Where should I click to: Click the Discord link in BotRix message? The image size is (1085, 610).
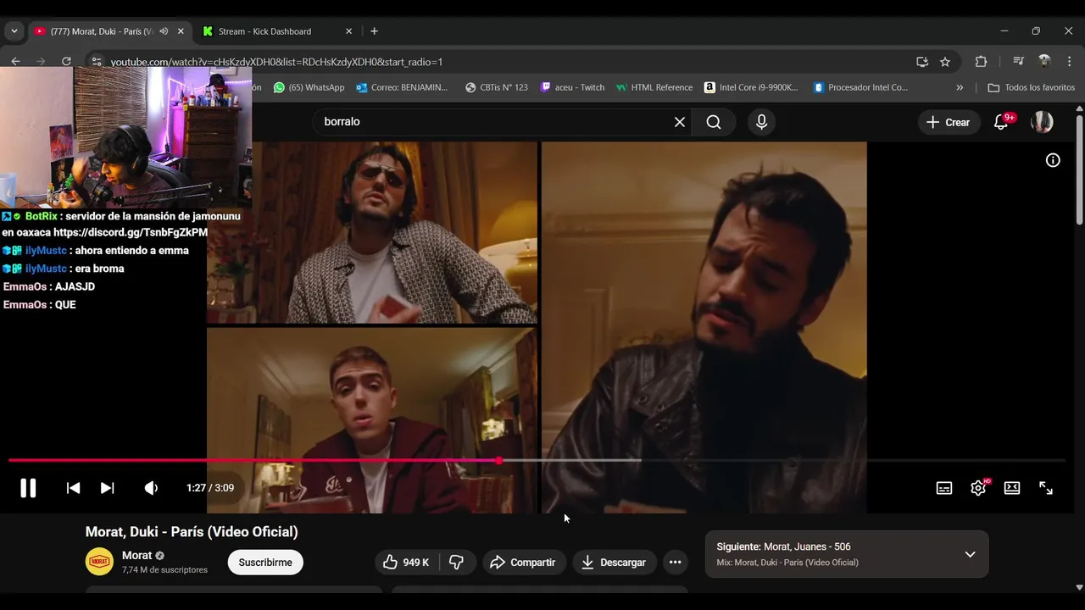tap(131, 232)
